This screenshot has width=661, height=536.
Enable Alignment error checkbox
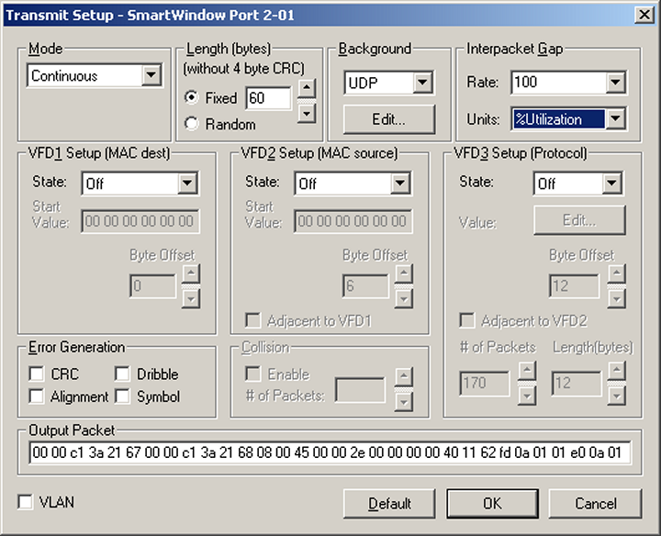pos(37,396)
